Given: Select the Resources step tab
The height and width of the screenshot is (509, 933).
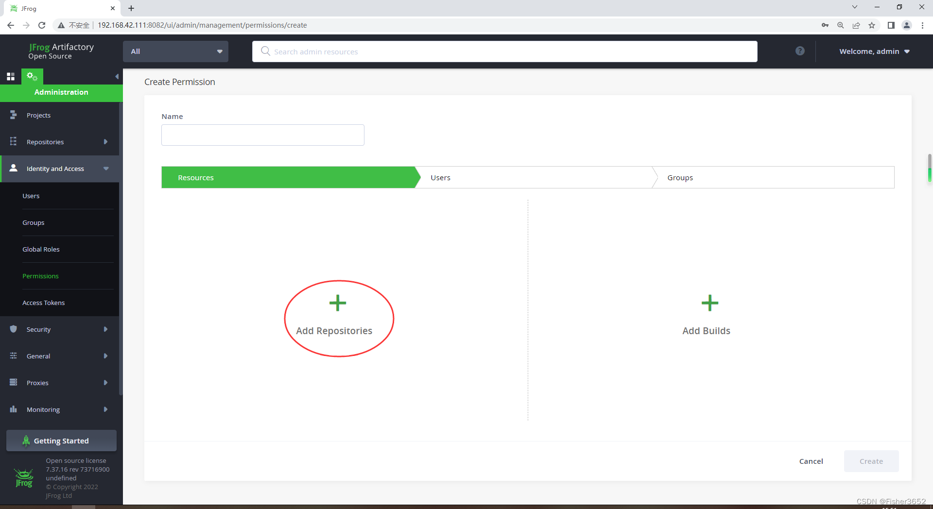Looking at the screenshot, I should coord(290,177).
